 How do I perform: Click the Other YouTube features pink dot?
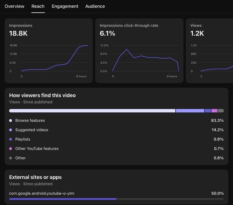pos(11,148)
